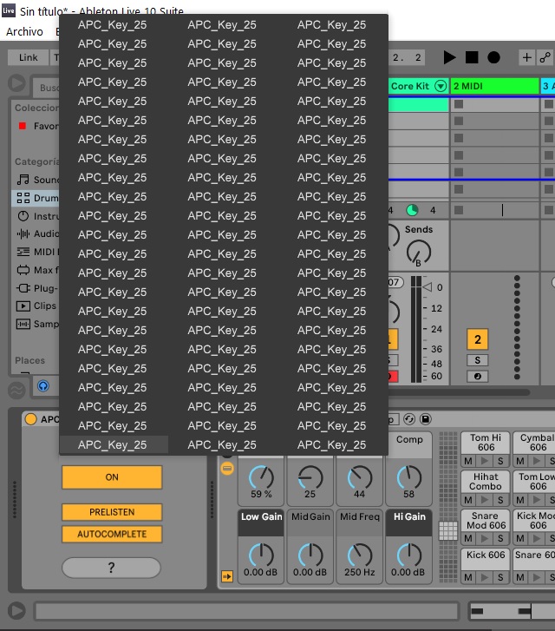The image size is (555, 631).
Task: Click the yellow minus macro toggle icon
Action: 227,469
